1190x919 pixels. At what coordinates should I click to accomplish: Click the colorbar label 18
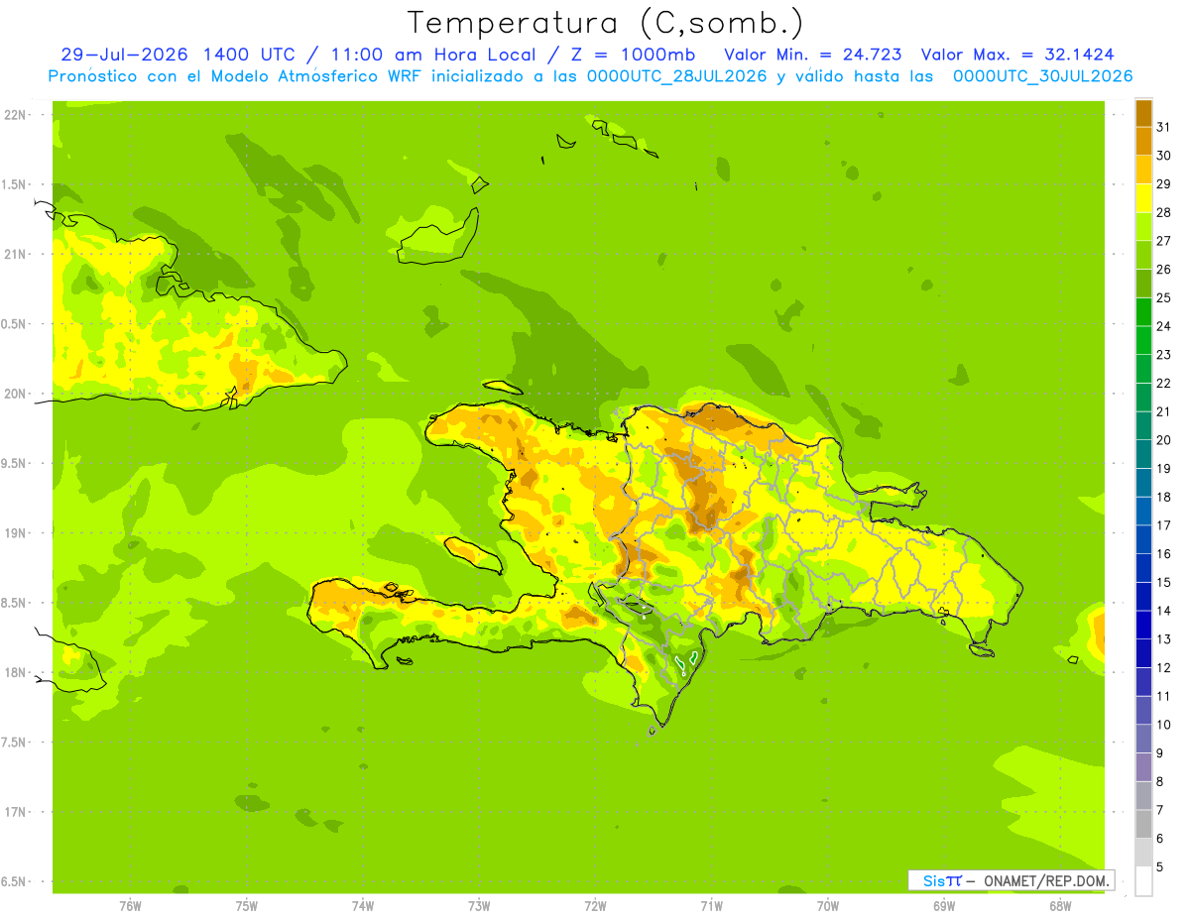tap(1163, 497)
